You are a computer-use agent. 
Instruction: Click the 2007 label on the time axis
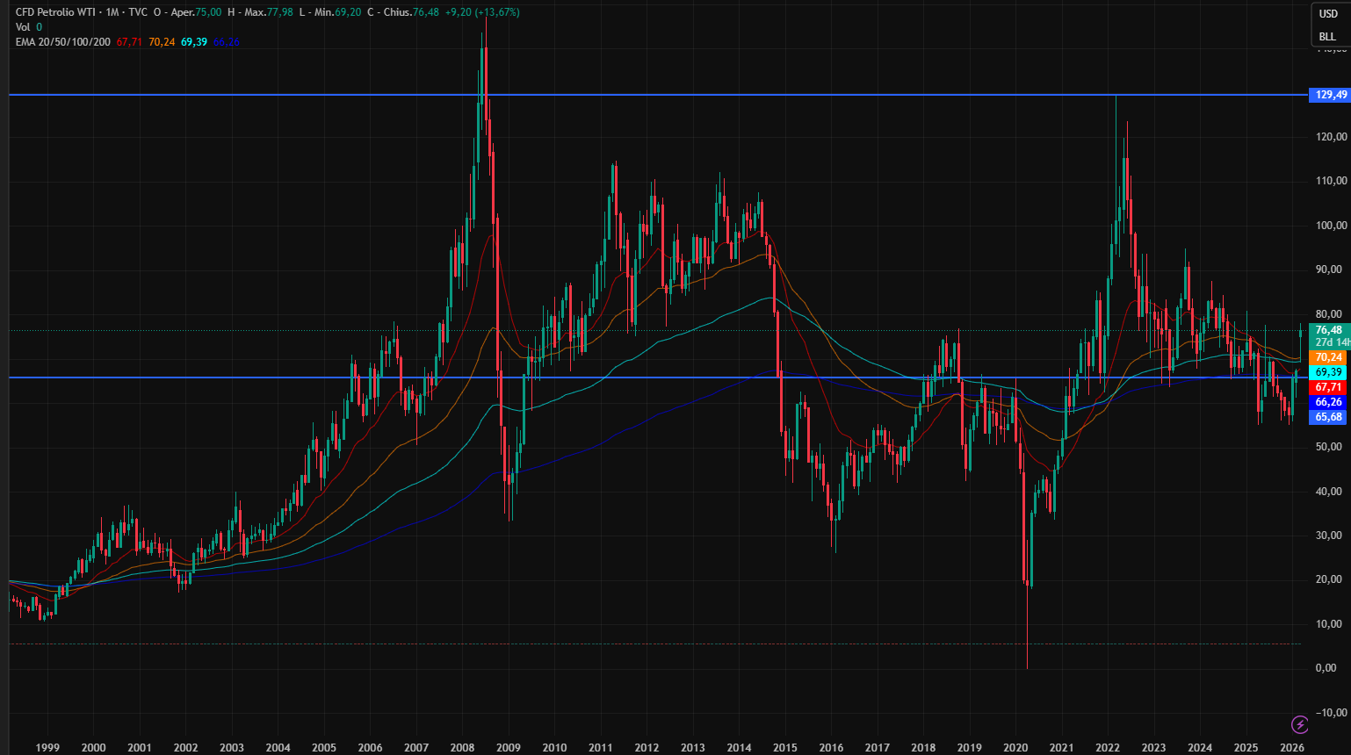(x=416, y=748)
